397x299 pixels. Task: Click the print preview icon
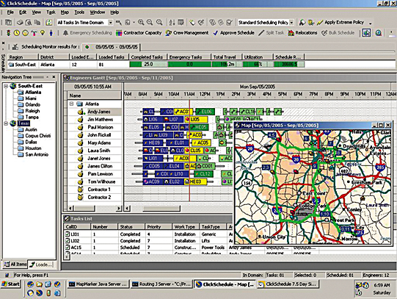pos(29,23)
